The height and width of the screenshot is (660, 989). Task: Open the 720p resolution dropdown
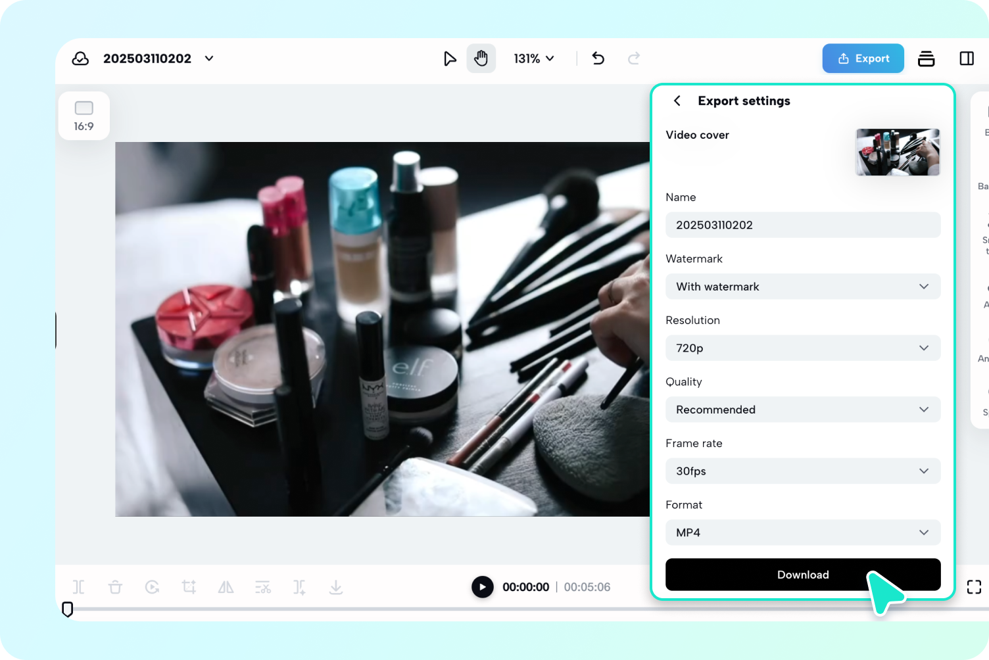click(803, 348)
